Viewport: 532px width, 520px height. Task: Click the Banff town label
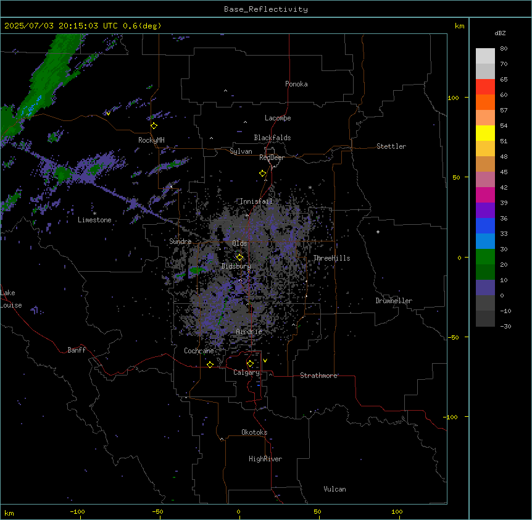click(x=77, y=350)
